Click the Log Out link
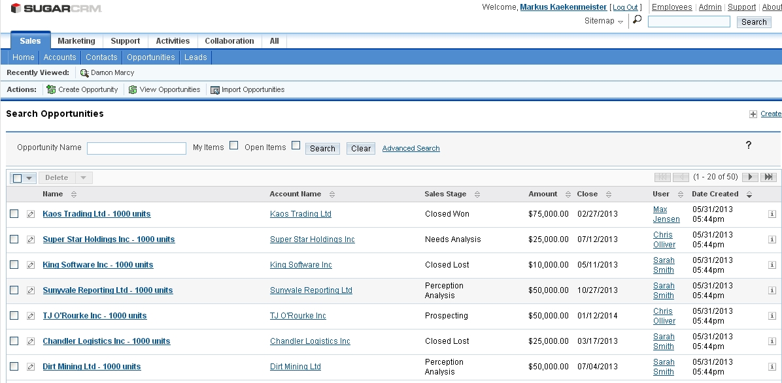 point(625,7)
